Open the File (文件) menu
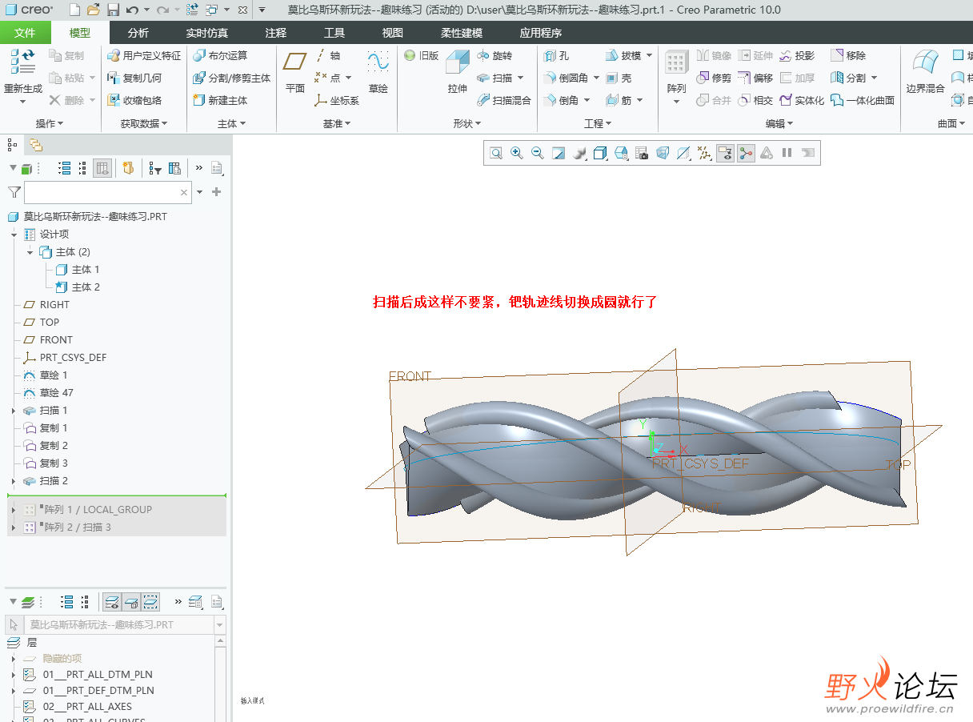Viewport: 973px width, 722px height. (x=25, y=33)
